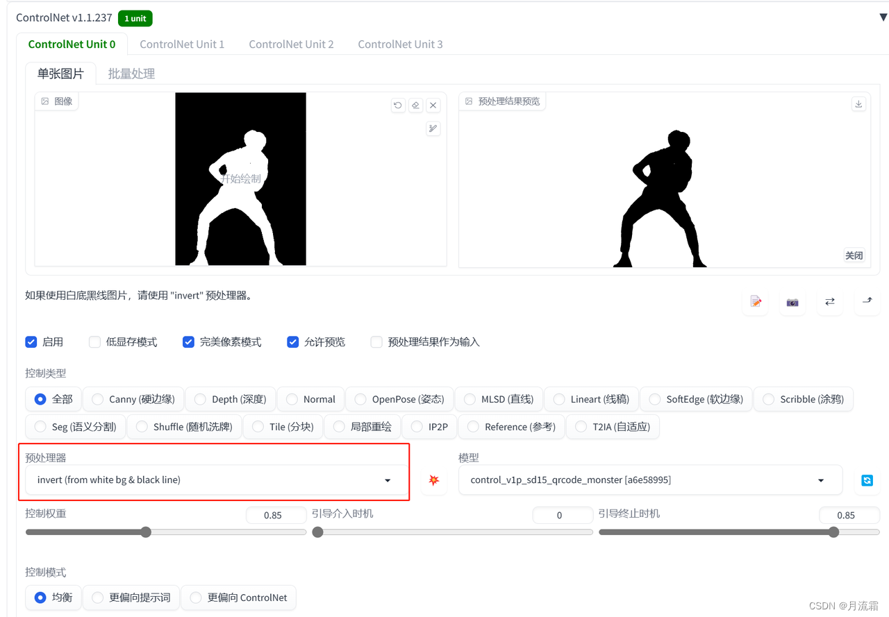Remove the uploaded image with the X icon

(x=433, y=105)
